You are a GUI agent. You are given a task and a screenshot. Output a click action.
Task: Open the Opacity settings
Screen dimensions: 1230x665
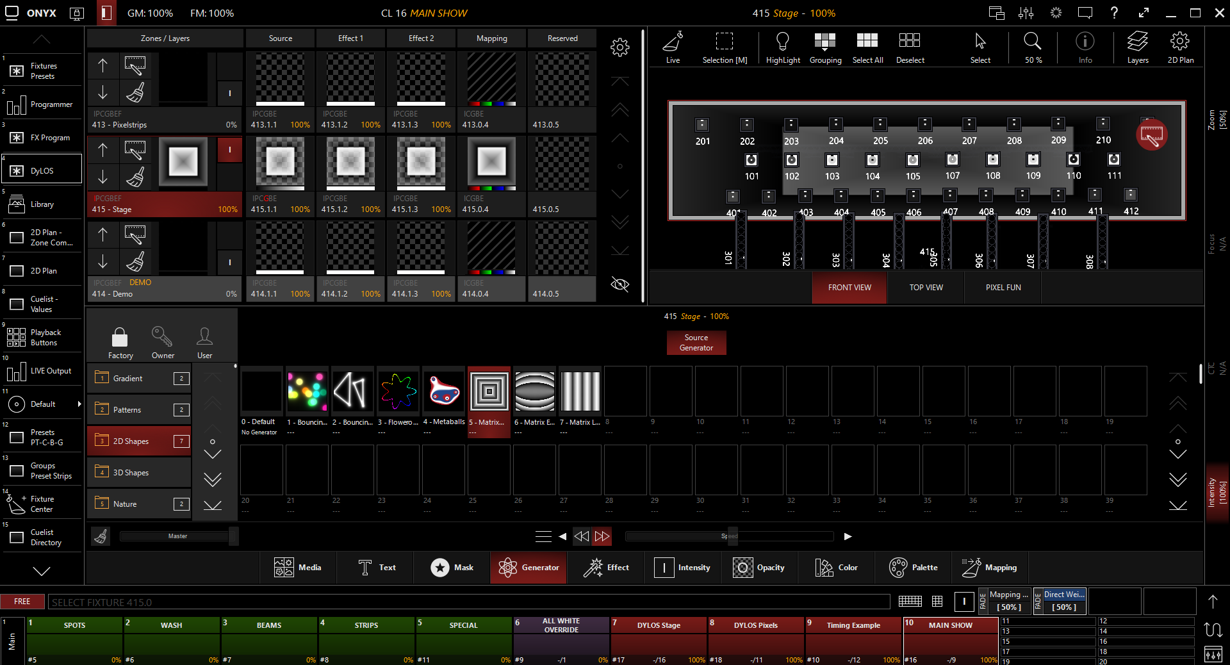tap(758, 567)
